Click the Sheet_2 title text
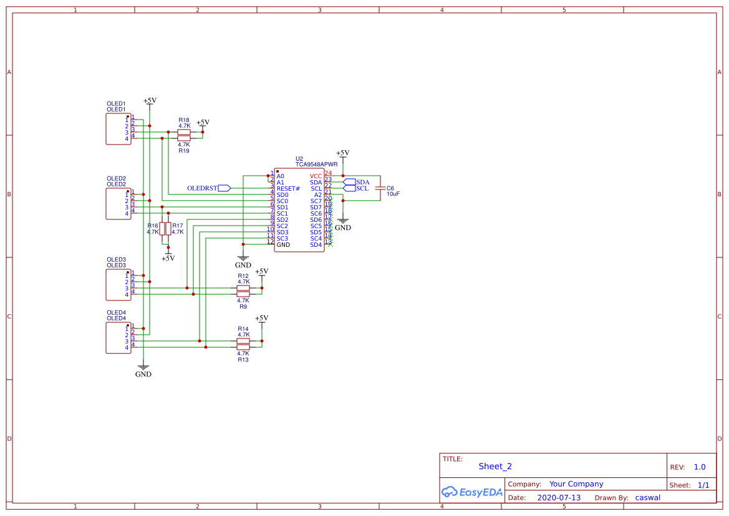729x516 pixels. (x=495, y=466)
